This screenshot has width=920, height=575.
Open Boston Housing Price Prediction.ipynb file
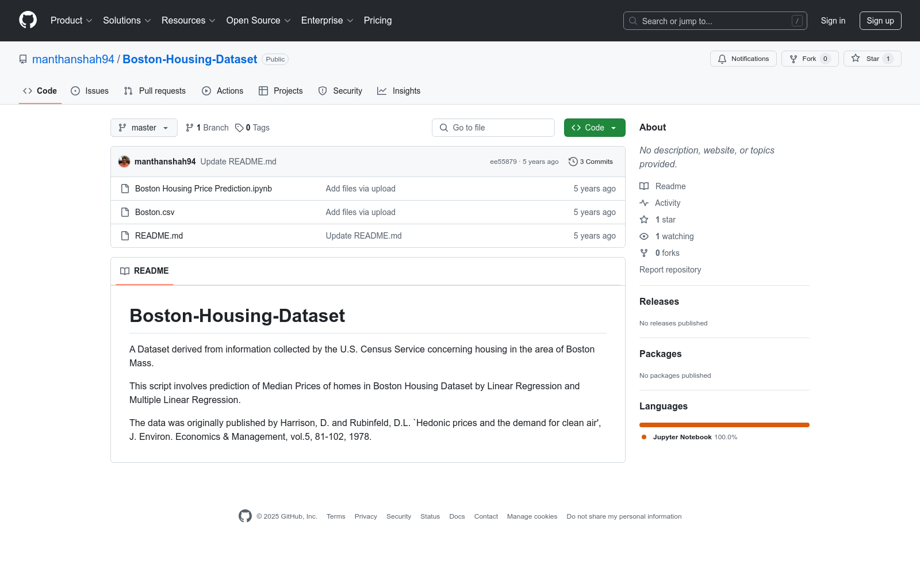point(204,189)
